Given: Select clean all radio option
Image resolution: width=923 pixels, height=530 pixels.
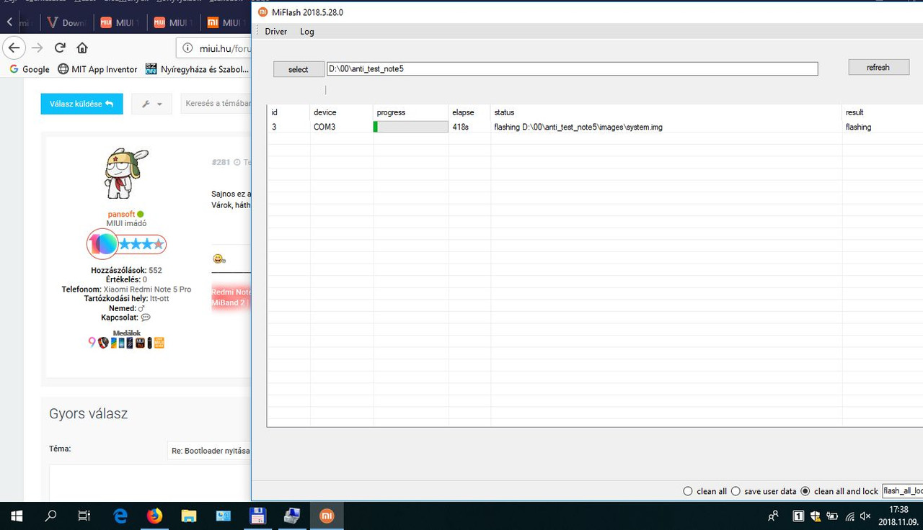Looking at the screenshot, I should 687,491.
